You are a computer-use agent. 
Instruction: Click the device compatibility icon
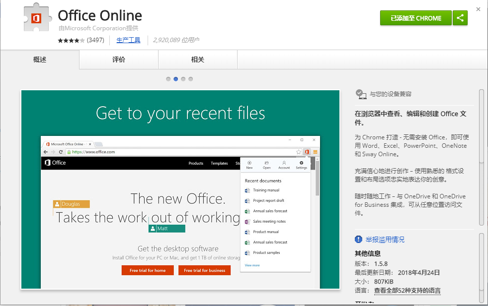361,94
